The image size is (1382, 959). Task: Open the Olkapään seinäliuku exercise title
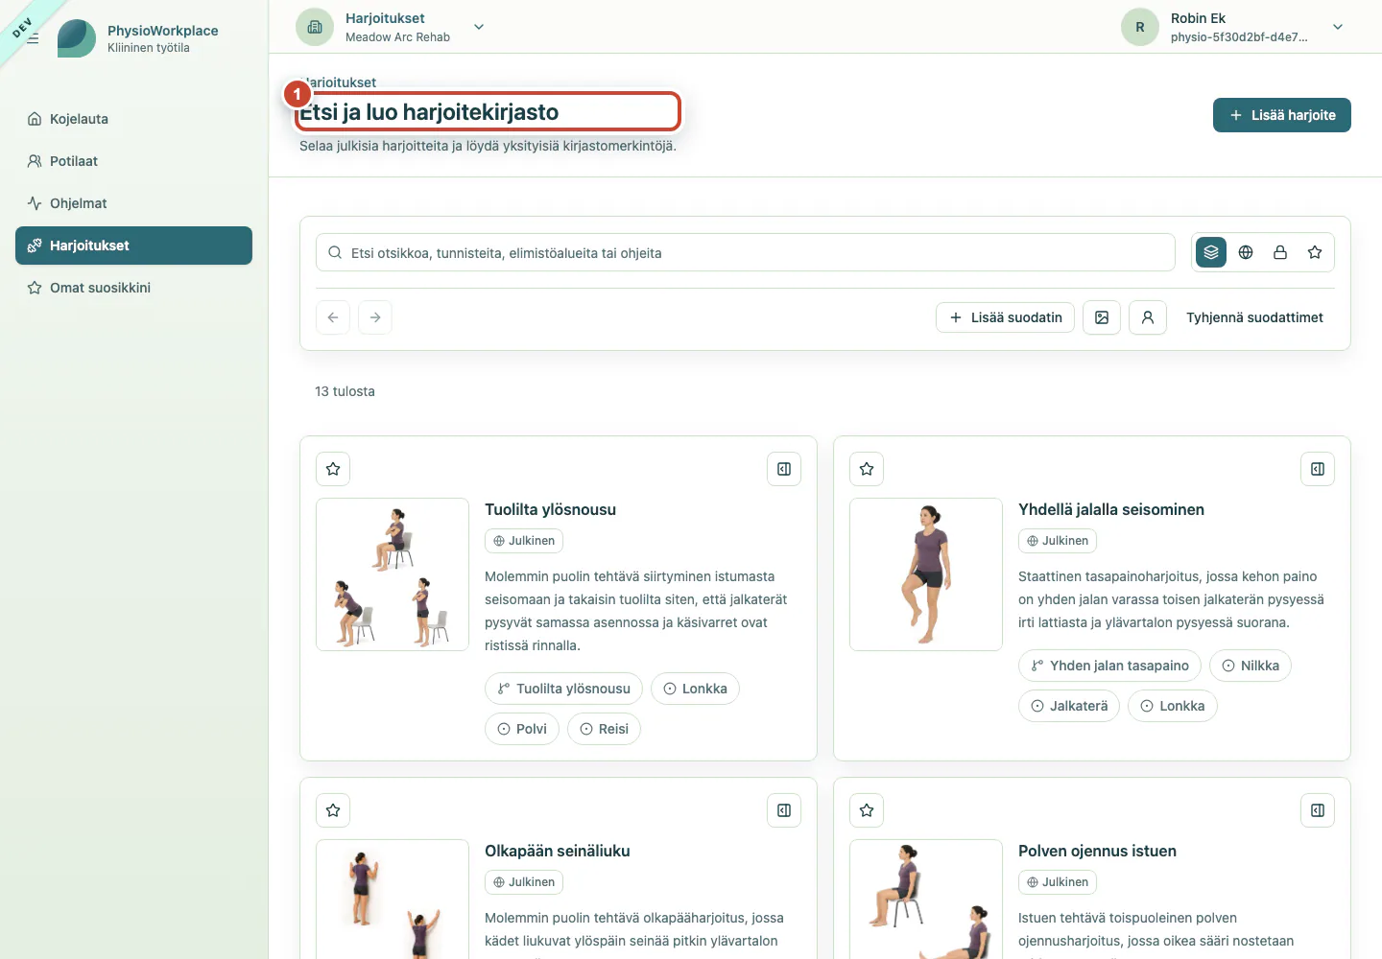[x=558, y=851]
